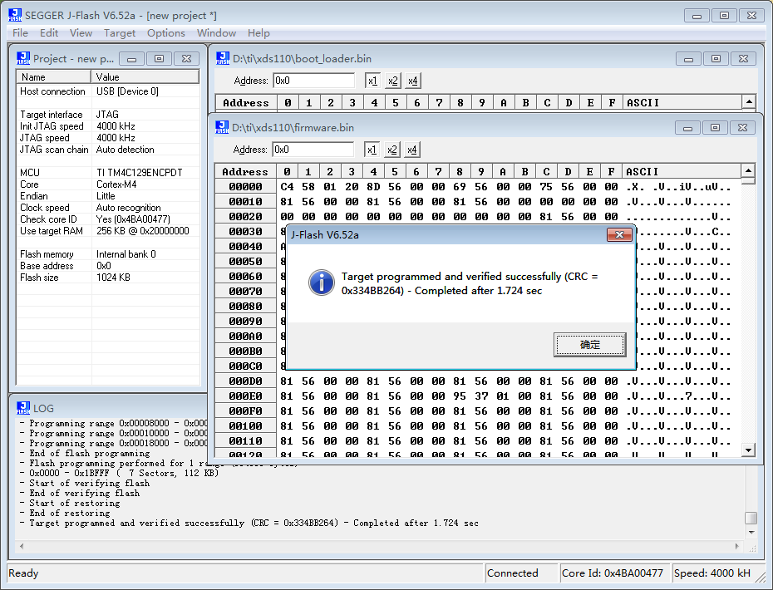Click x2 button in boot_loader.bin window
This screenshot has width=773, height=590.
pos(393,81)
